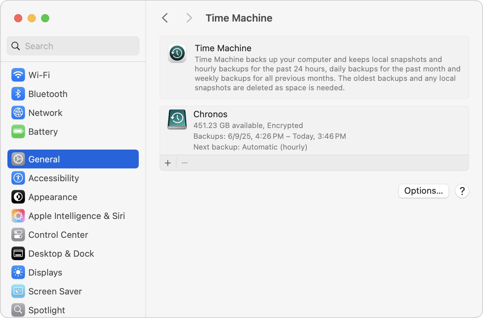Open Wi-Fi settings
The image size is (483, 318).
[x=73, y=75]
